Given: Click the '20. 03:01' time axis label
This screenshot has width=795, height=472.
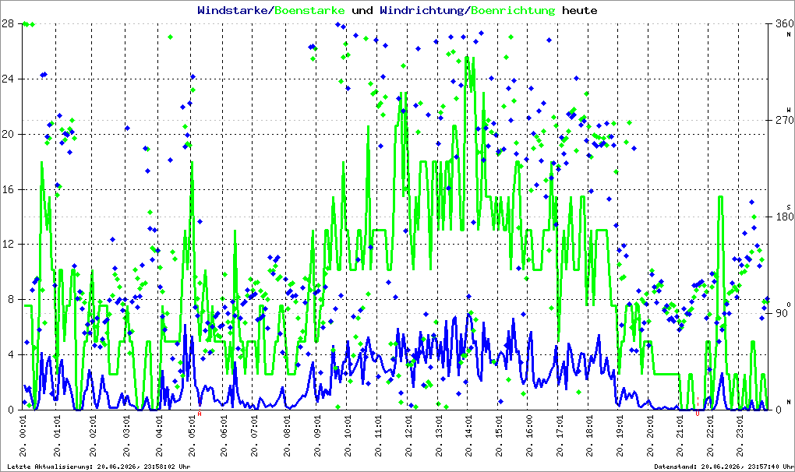Looking at the screenshot, I should coord(126,436).
